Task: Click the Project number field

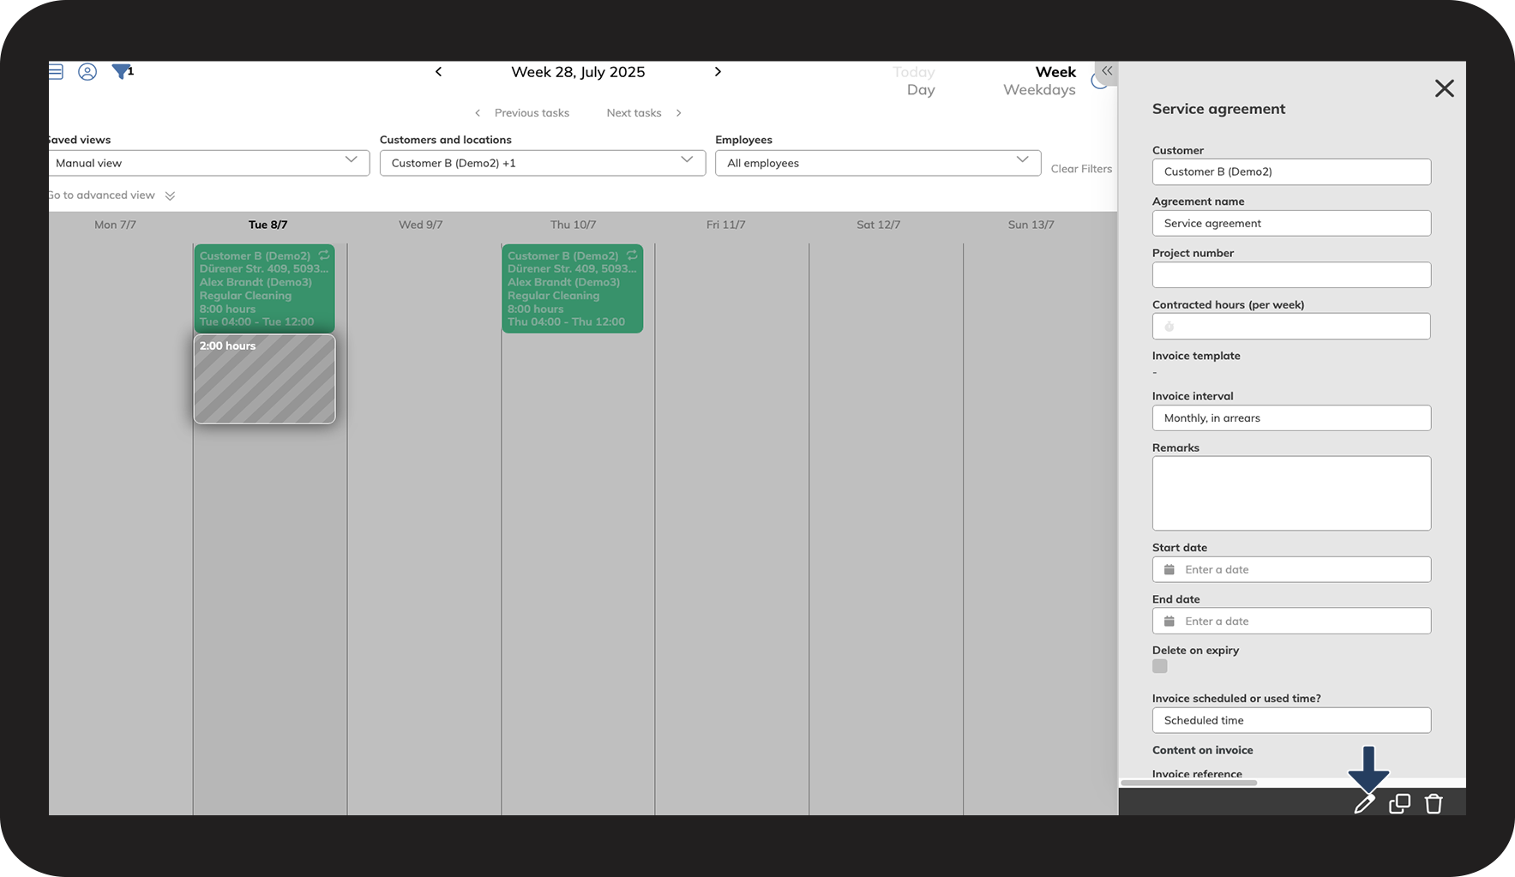Action: (1291, 275)
